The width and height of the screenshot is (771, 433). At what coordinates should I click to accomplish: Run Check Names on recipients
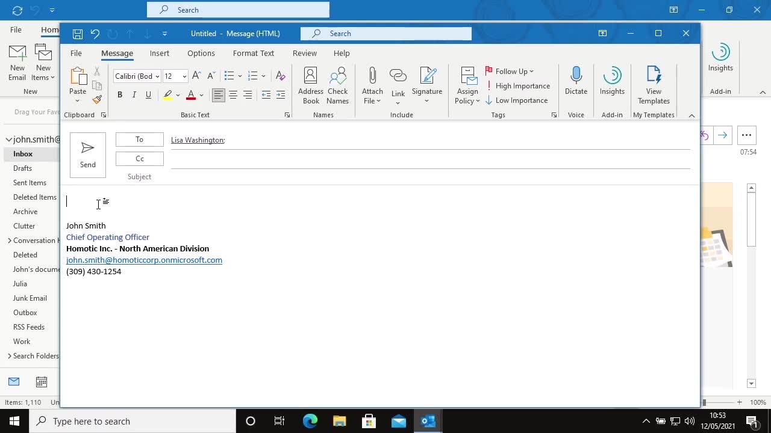[x=337, y=85]
